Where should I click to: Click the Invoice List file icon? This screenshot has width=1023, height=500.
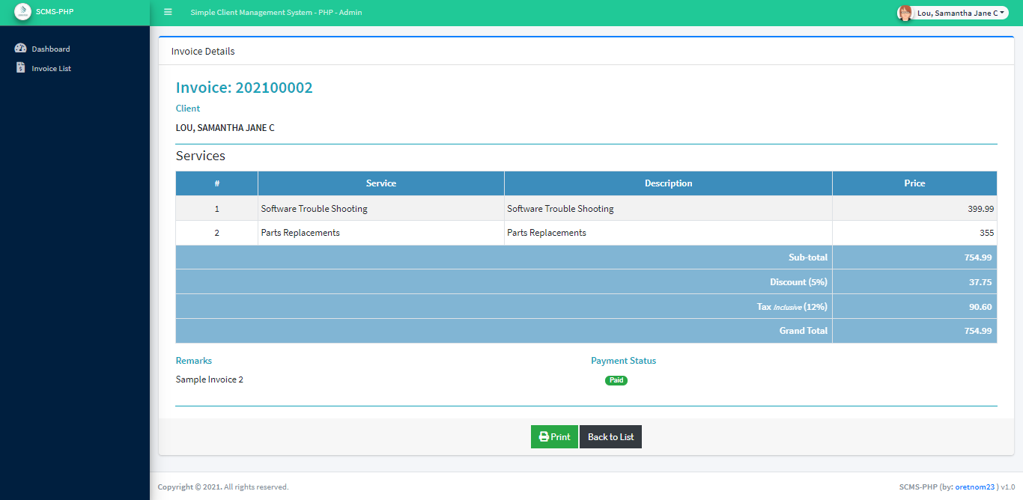click(x=21, y=68)
